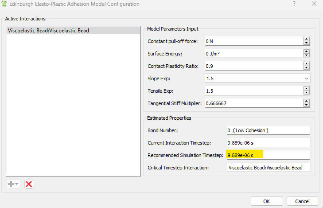Decrease Tangential Stiff Multiplier with down arrow
The height and width of the screenshot is (208, 323).
click(x=307, y=105)
